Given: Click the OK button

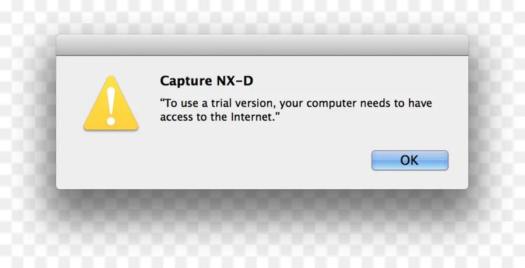Looking at the screenshot, I should pyautogui.click(x=410, y=160).
